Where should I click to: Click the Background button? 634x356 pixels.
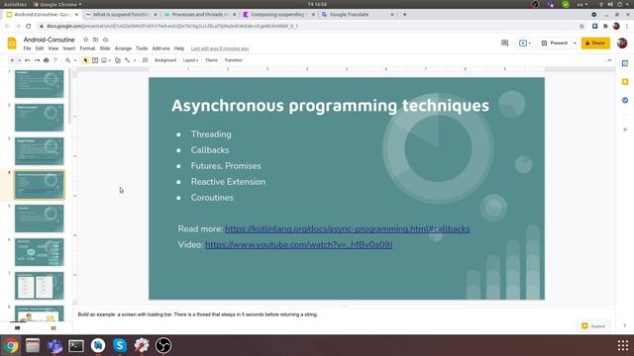(165, 60)
